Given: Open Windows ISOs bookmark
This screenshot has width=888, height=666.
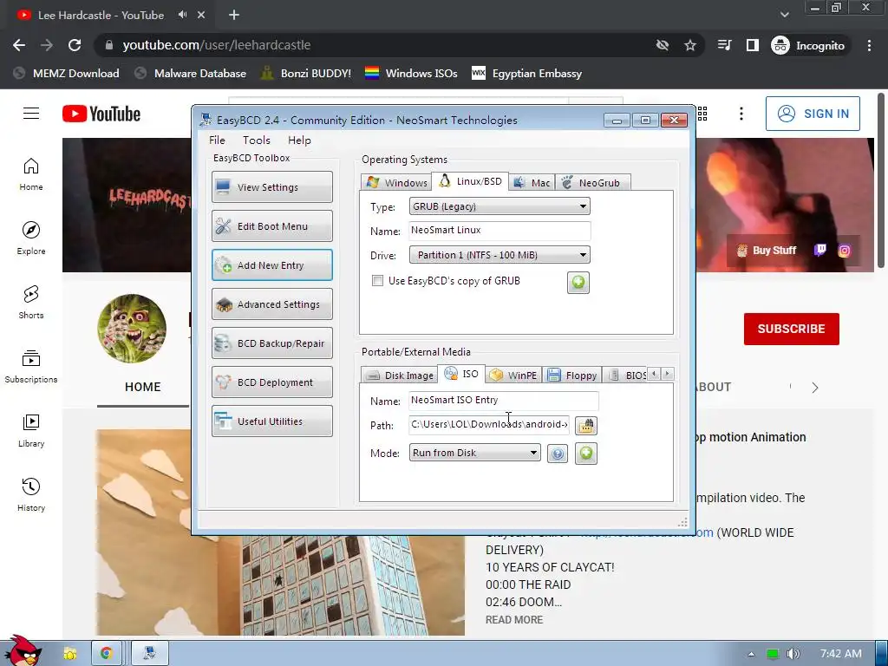Looking at the screenshot, I should click(411, 74).
